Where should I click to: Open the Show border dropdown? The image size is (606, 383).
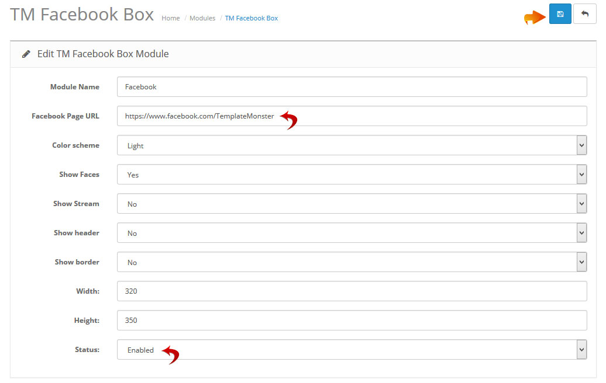352,262
